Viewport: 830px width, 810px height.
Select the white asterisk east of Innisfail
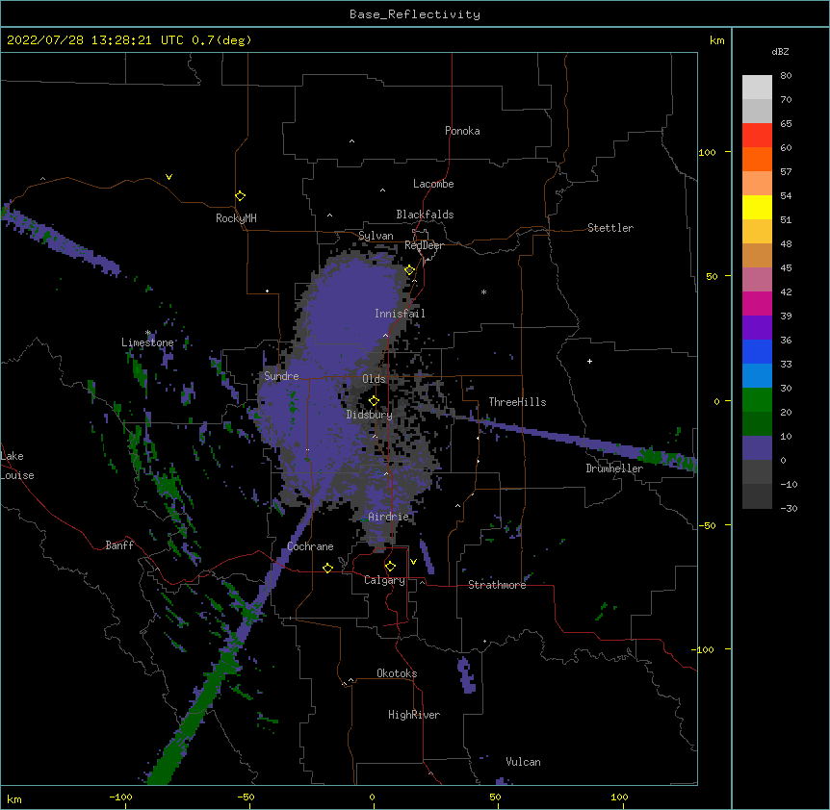pos(483,291)
